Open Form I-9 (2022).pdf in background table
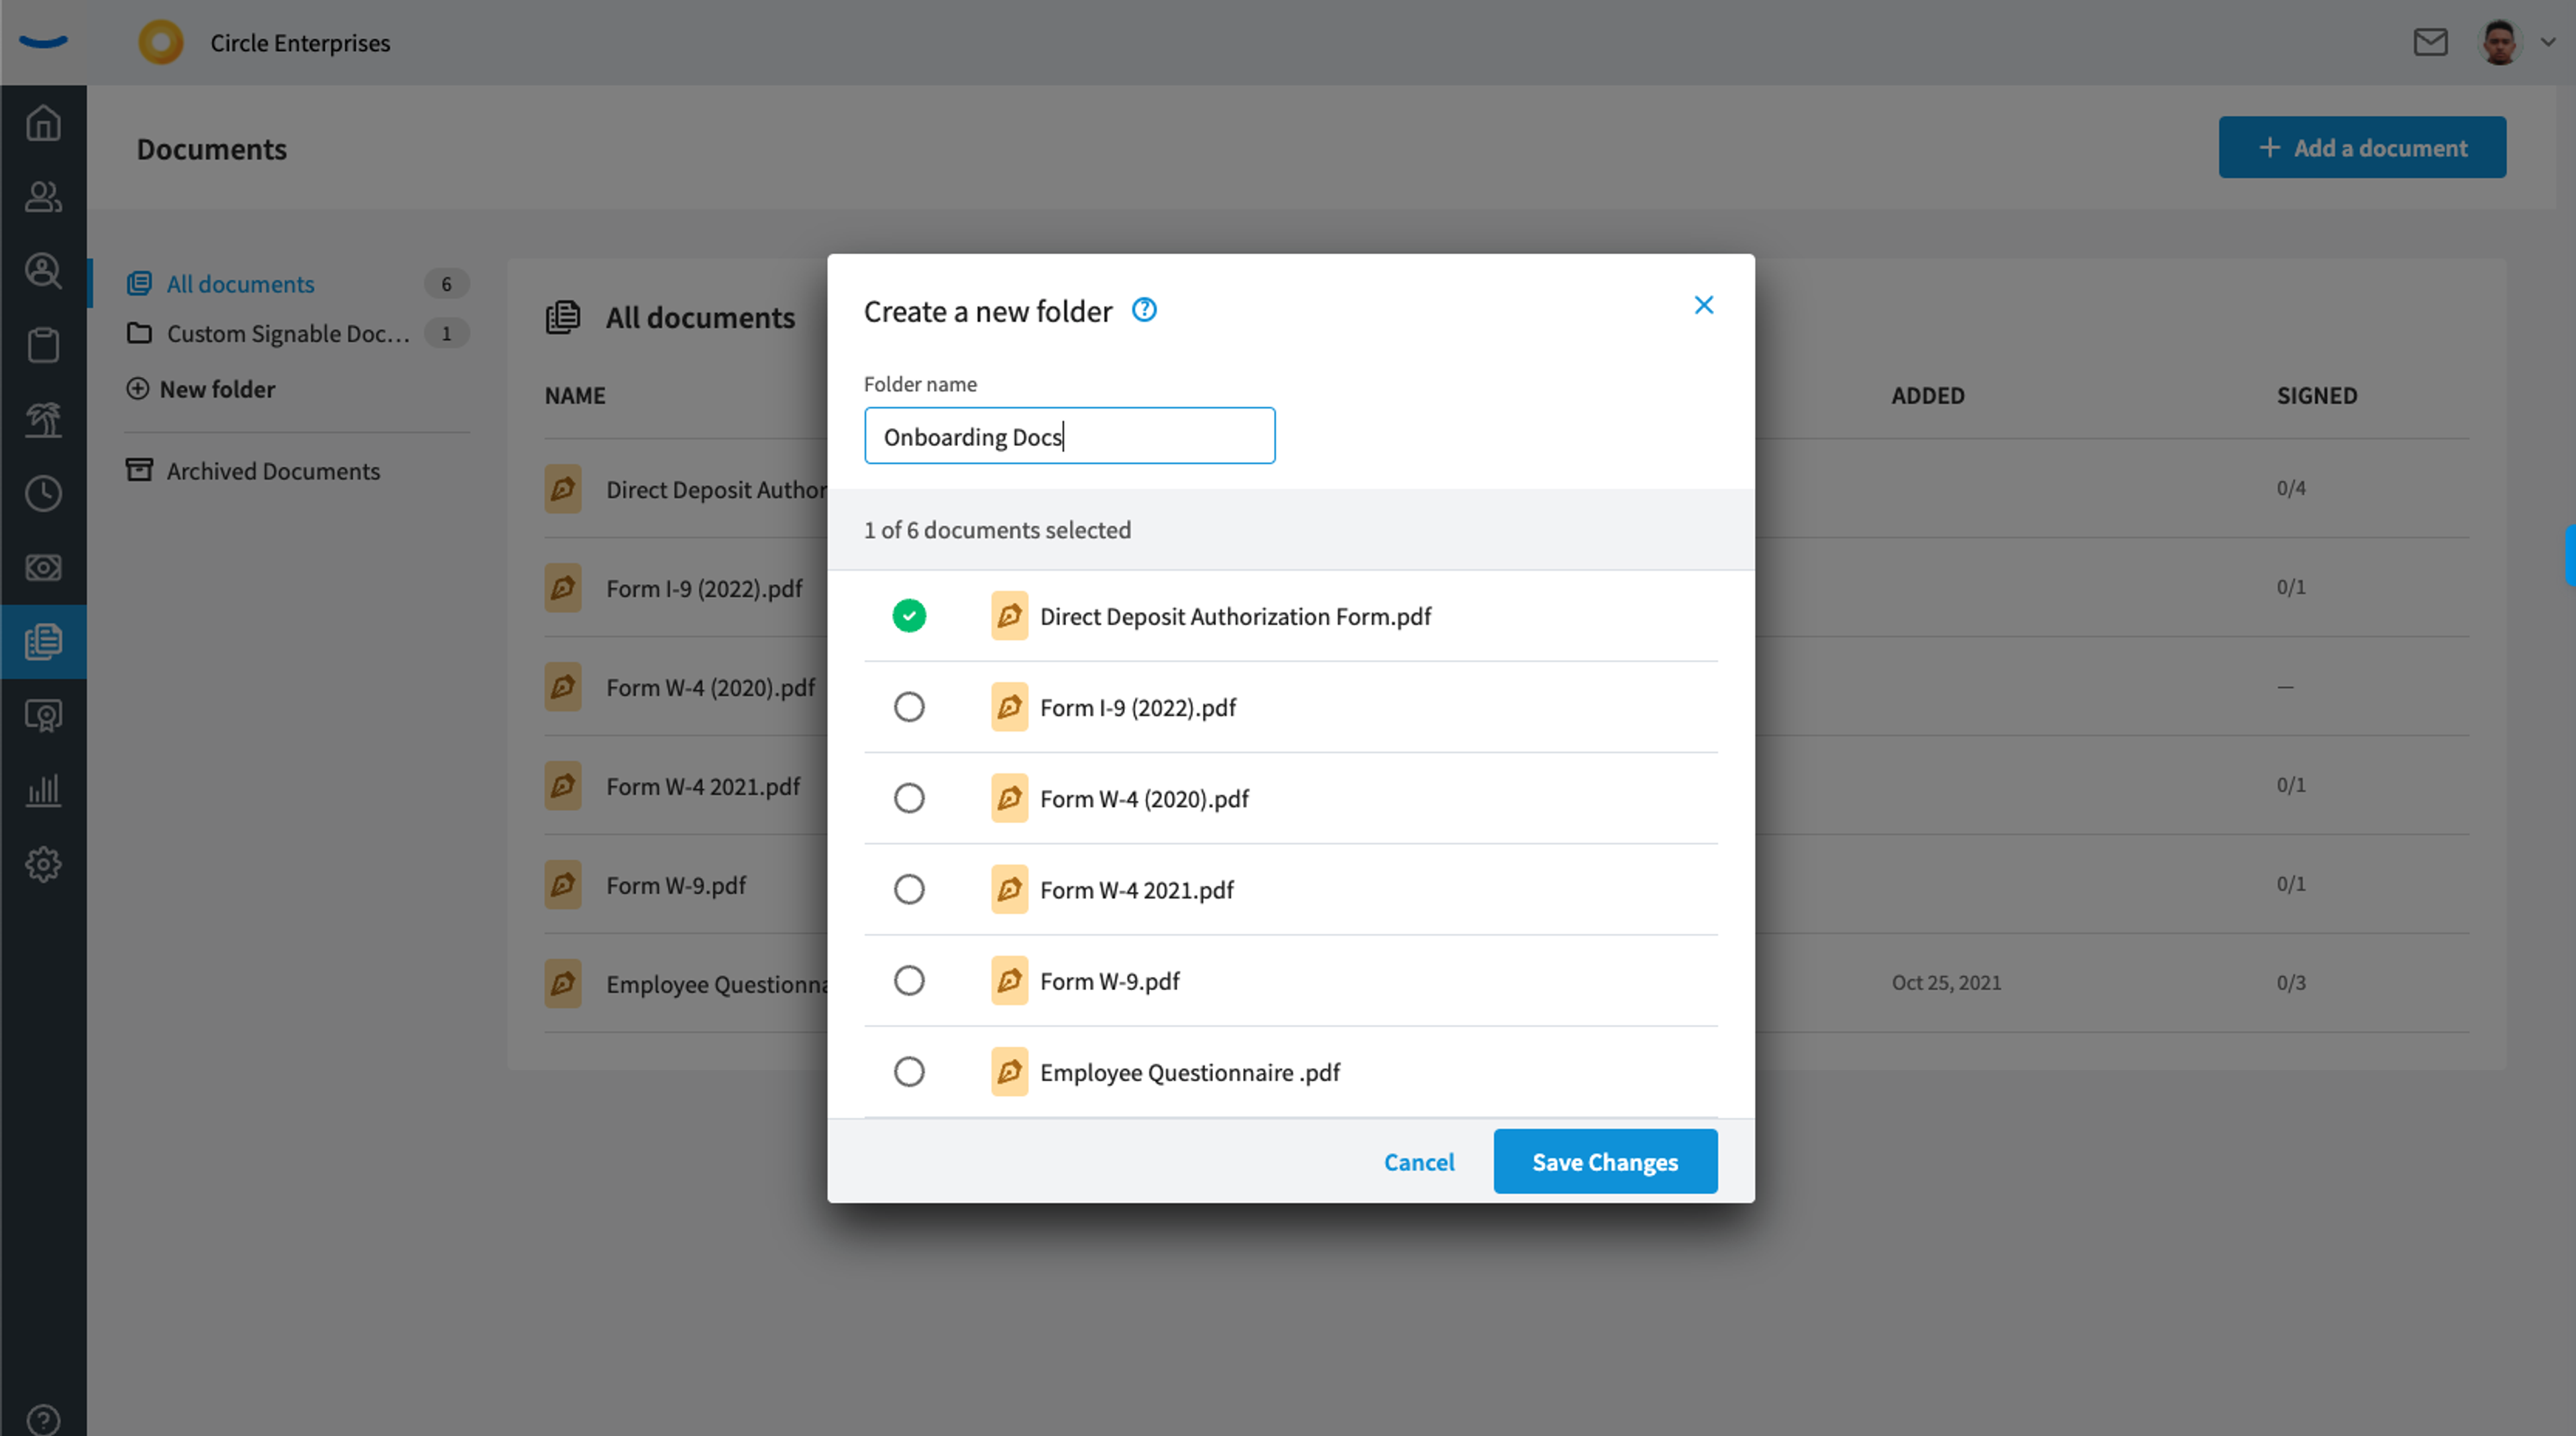Image resolution: width=2576 pixels, height=1436 pixels. 704,588
